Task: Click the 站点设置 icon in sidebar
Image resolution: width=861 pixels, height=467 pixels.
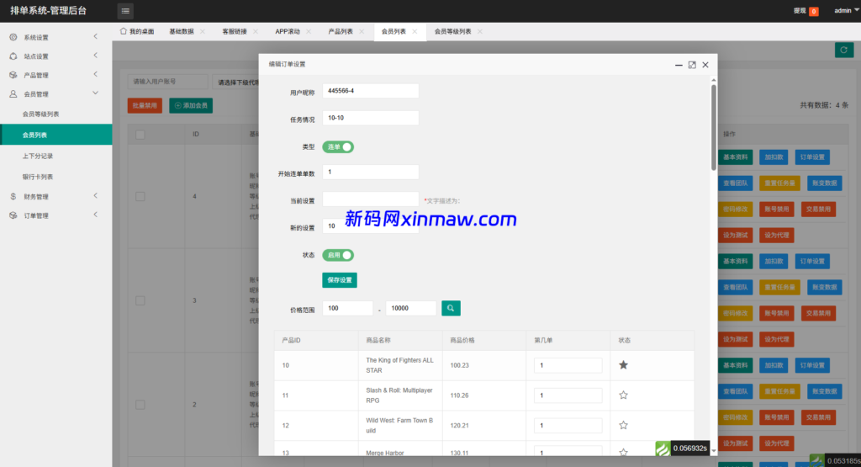Action: tap(13, 56)
